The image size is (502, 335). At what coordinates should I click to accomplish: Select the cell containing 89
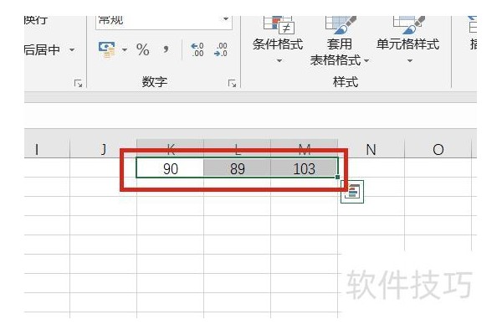237,167
